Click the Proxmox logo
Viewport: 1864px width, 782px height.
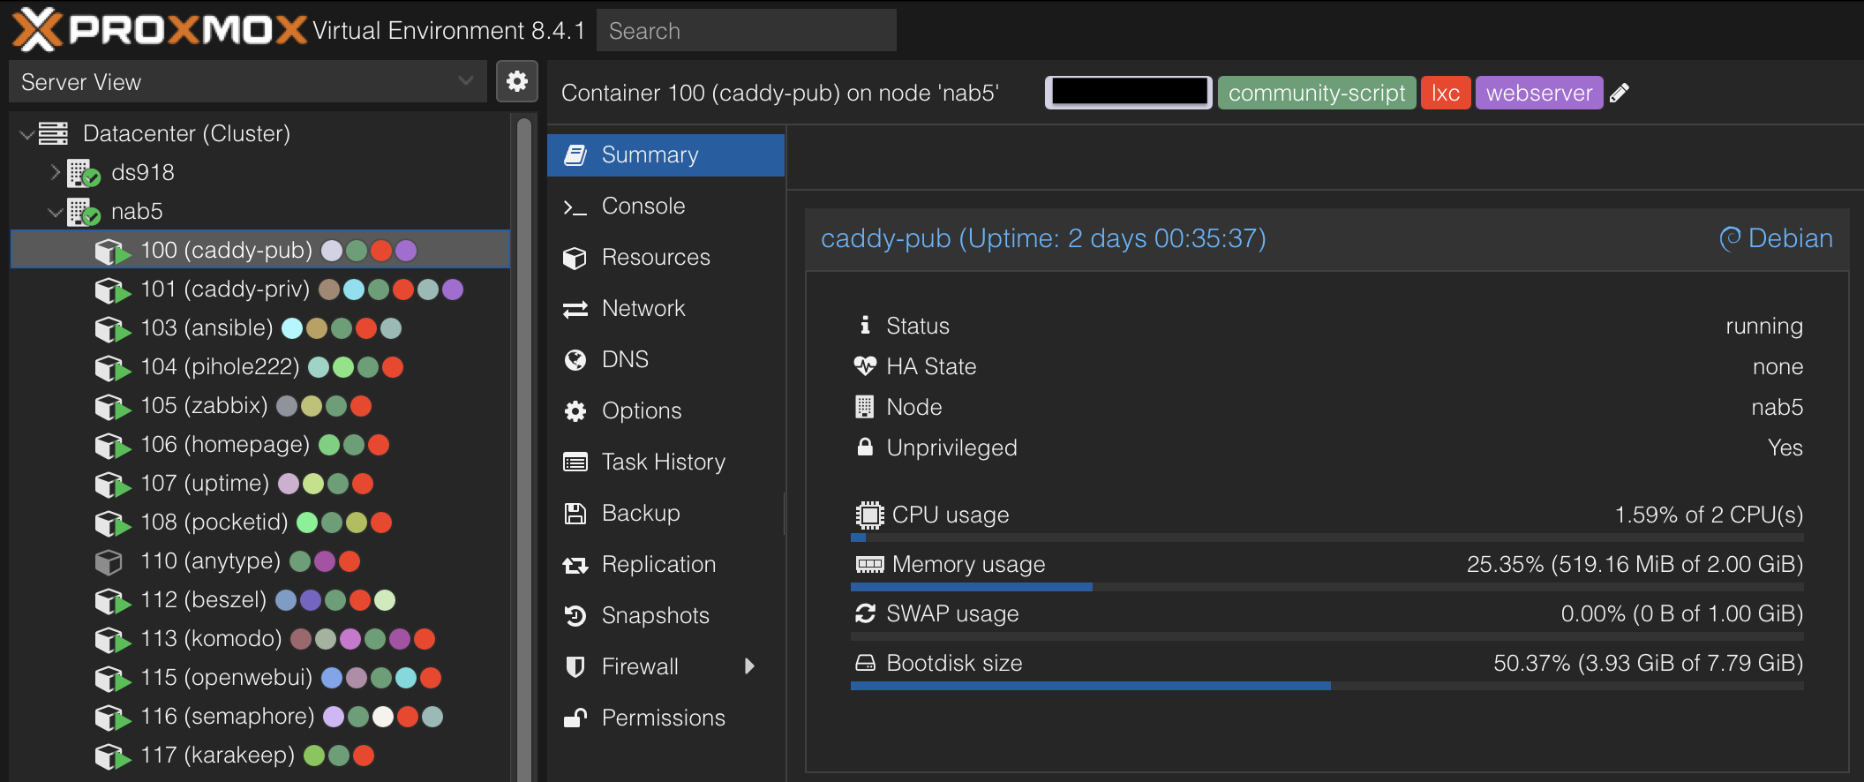coord(159,29)
